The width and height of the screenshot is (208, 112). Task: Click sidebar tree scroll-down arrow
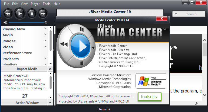click(x=51, y=63)
